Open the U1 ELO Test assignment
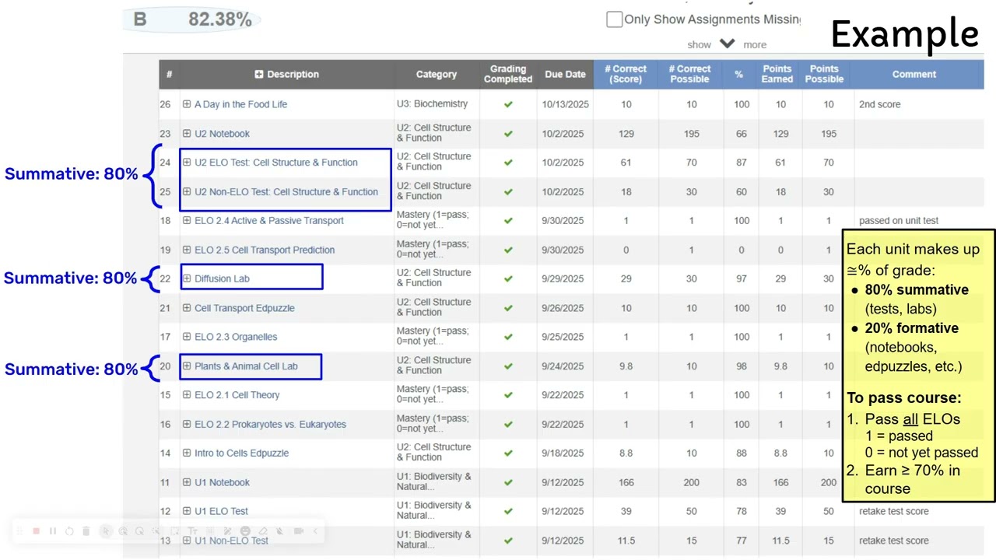This screenshot has height=560, width=996. click(221, 511)
